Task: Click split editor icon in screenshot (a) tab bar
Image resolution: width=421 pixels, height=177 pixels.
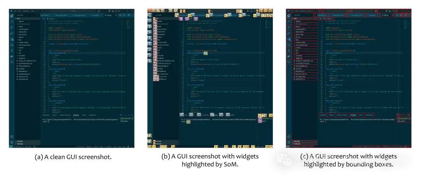Action: pos(129,15)
